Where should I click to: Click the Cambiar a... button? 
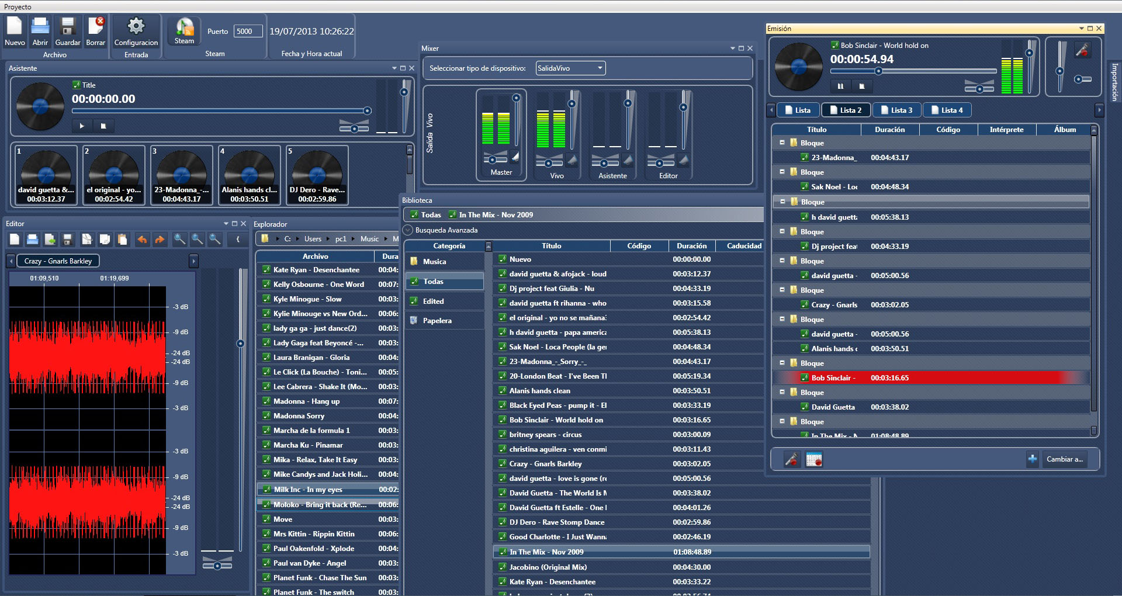1064,459
